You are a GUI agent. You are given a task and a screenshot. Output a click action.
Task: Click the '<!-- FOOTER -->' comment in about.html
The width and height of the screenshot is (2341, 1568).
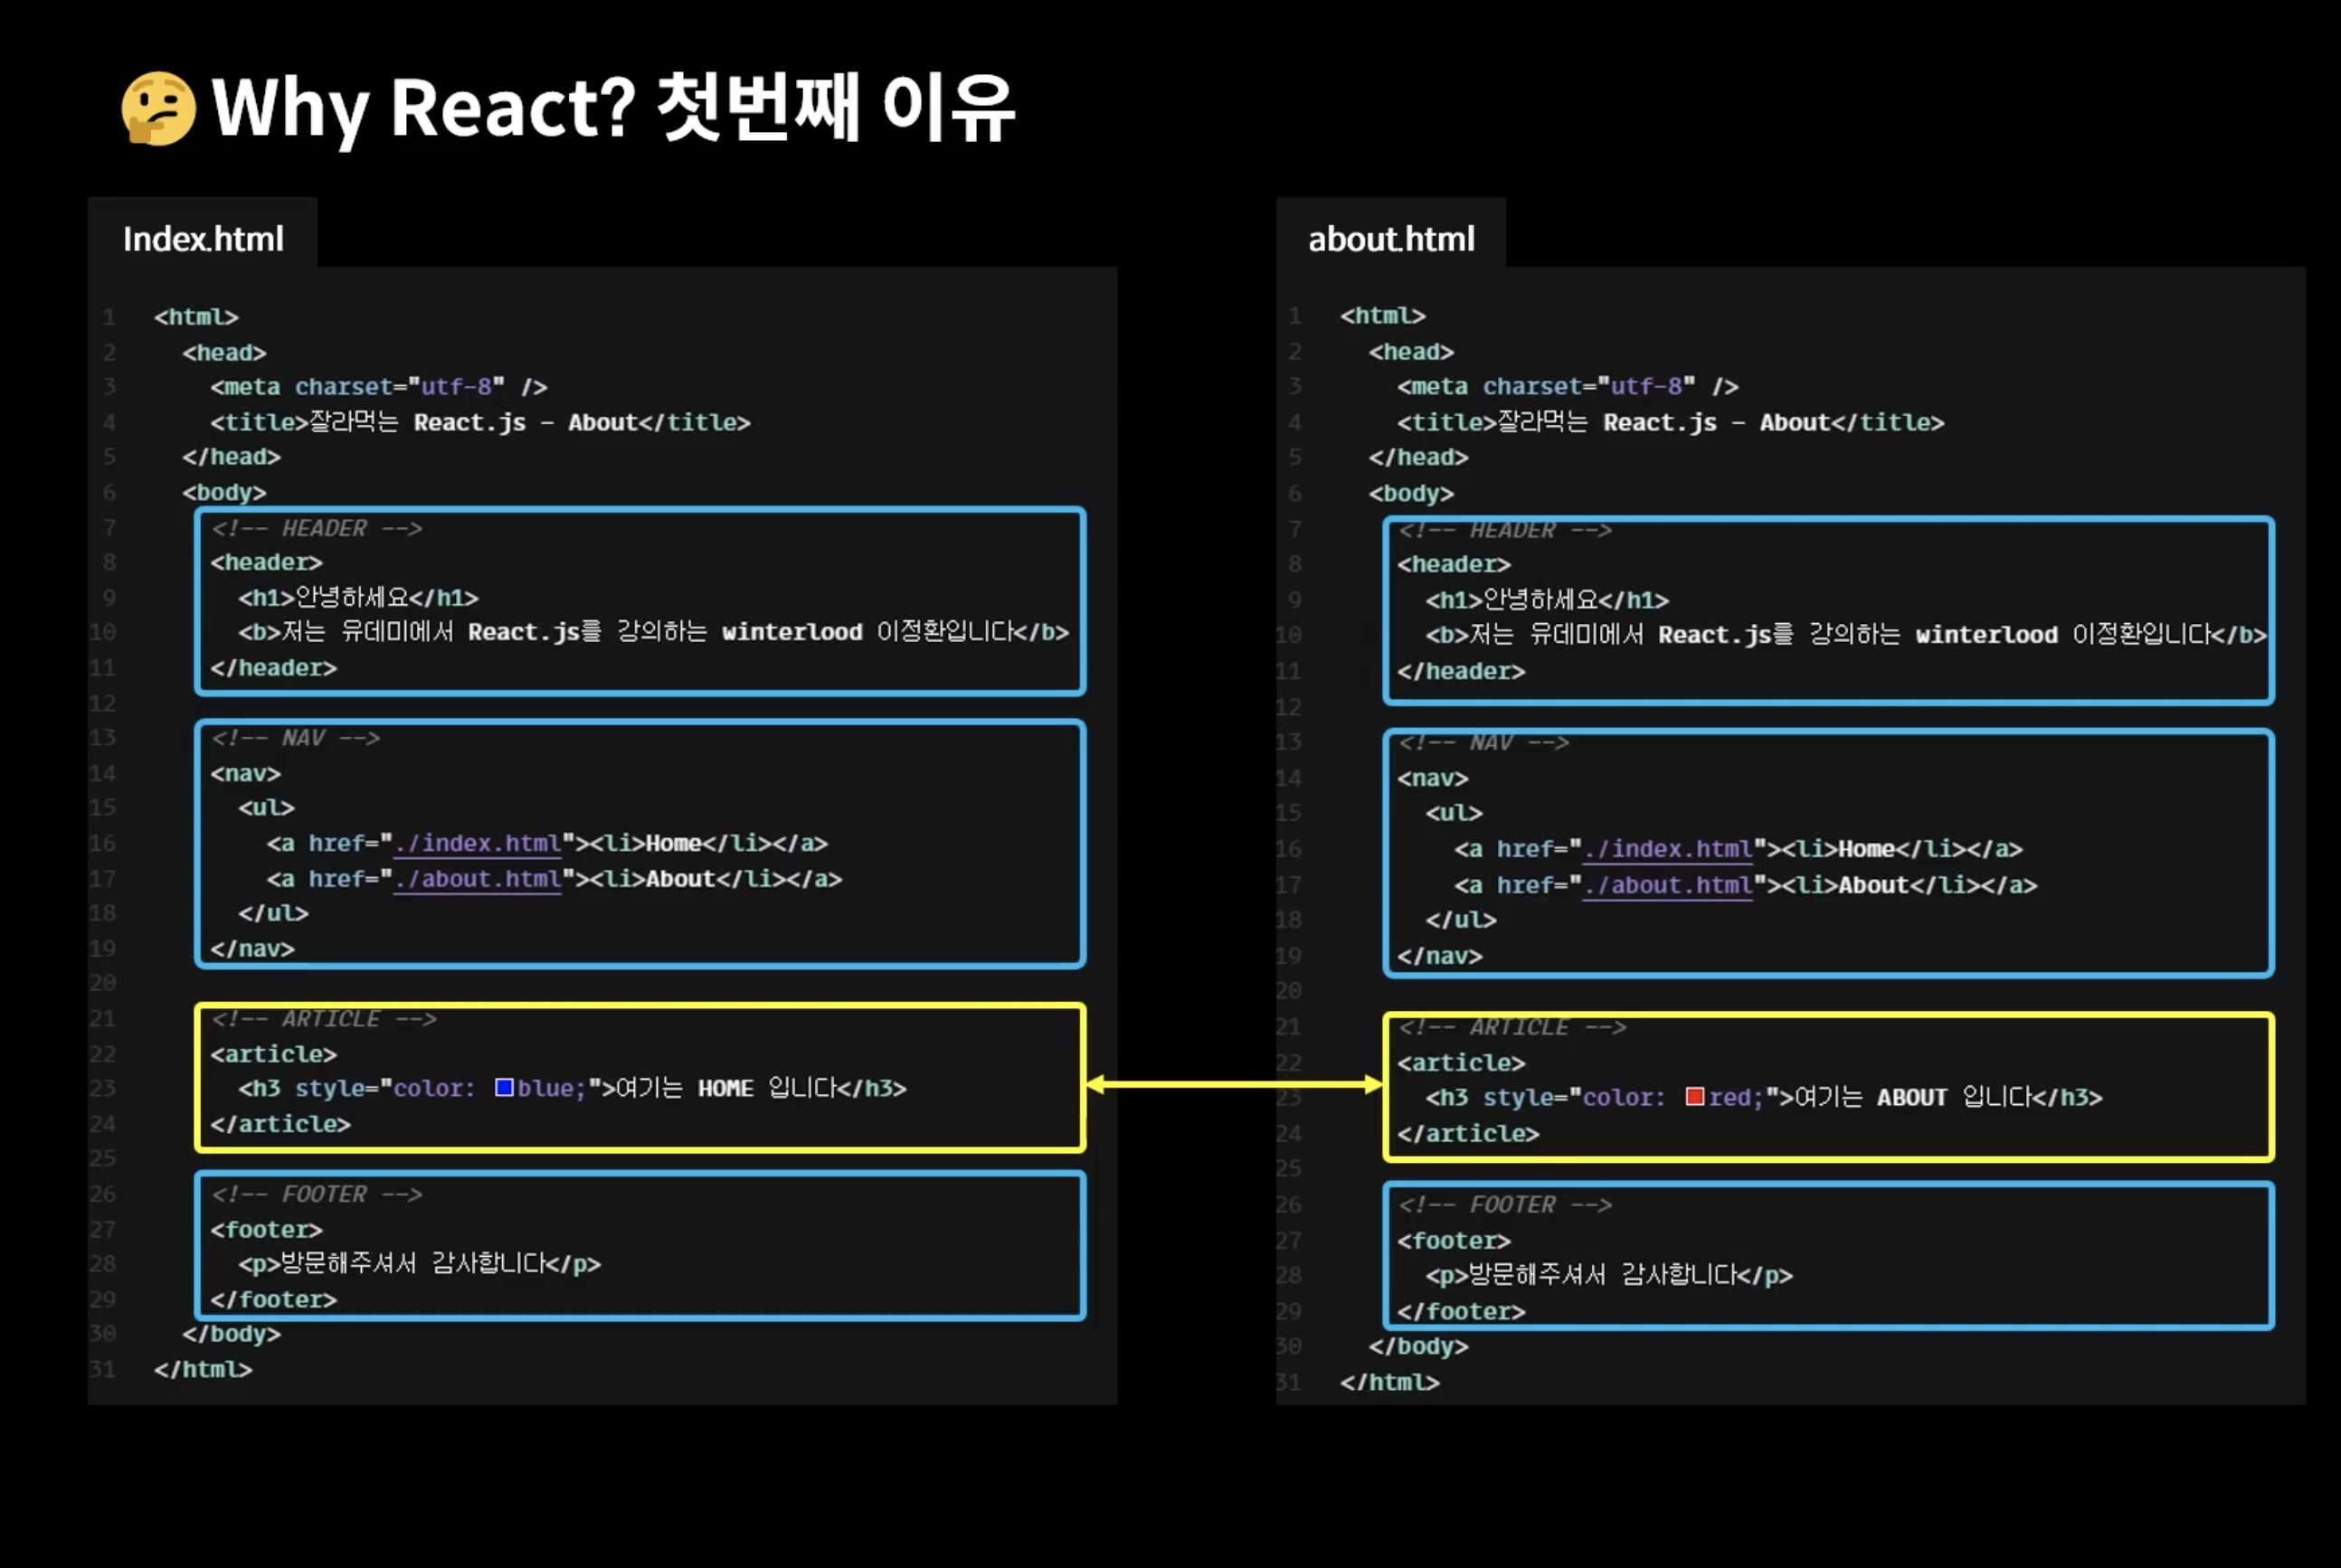pos(1504,1204)
